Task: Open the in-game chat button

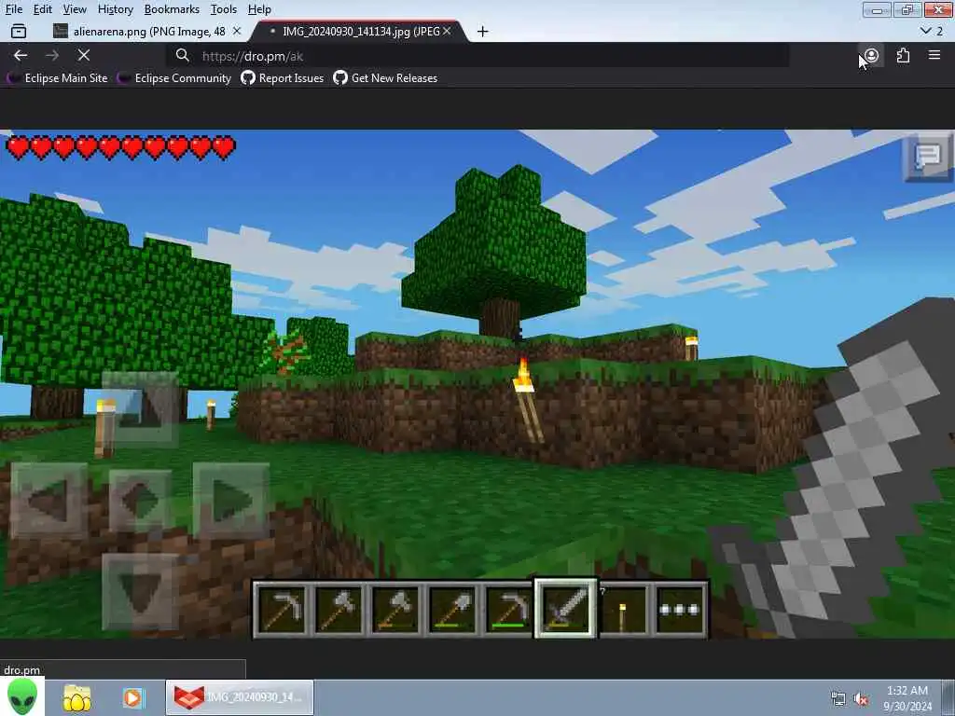Action: point(928,157)
